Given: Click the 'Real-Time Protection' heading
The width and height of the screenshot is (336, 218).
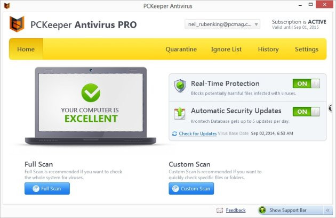Looking at the screenshot, I should [225, 83].
